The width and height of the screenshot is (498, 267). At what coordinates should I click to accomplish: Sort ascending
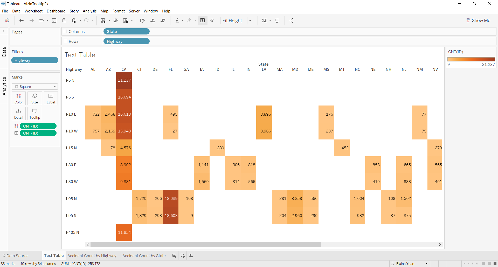pos(153,20)
